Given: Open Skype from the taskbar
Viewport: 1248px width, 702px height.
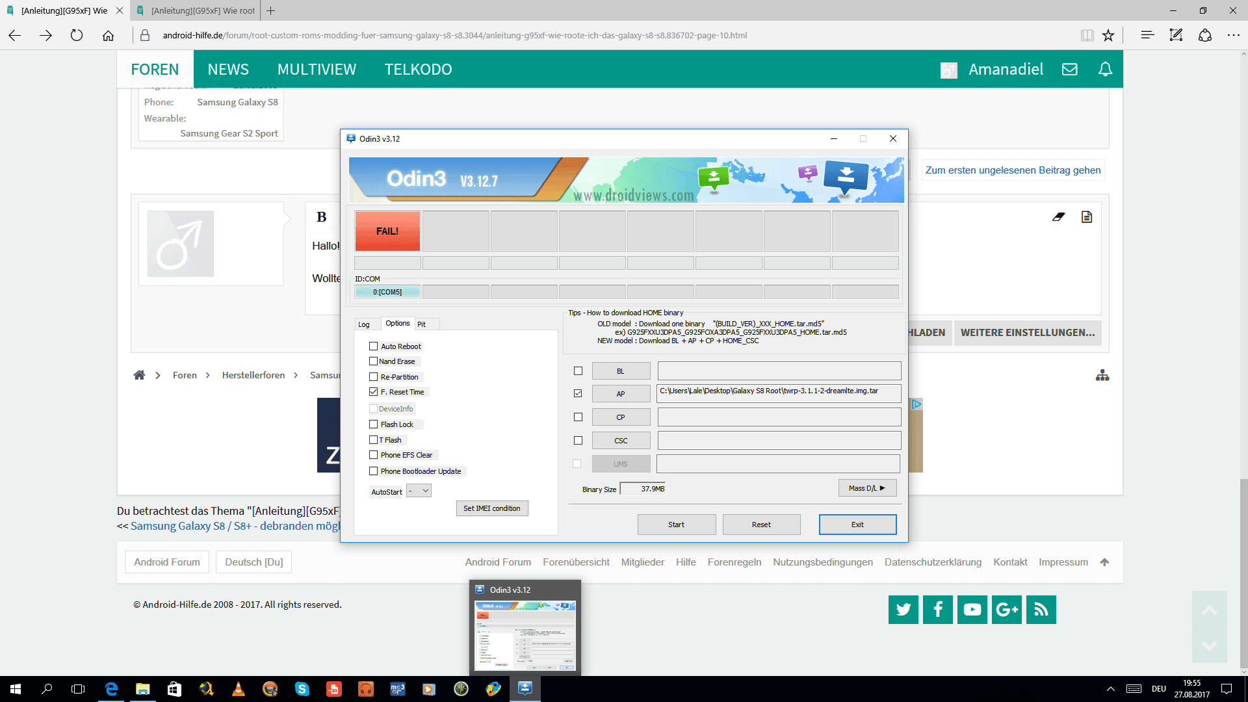Looking at the screenshot, I should [x=302, y=689].
